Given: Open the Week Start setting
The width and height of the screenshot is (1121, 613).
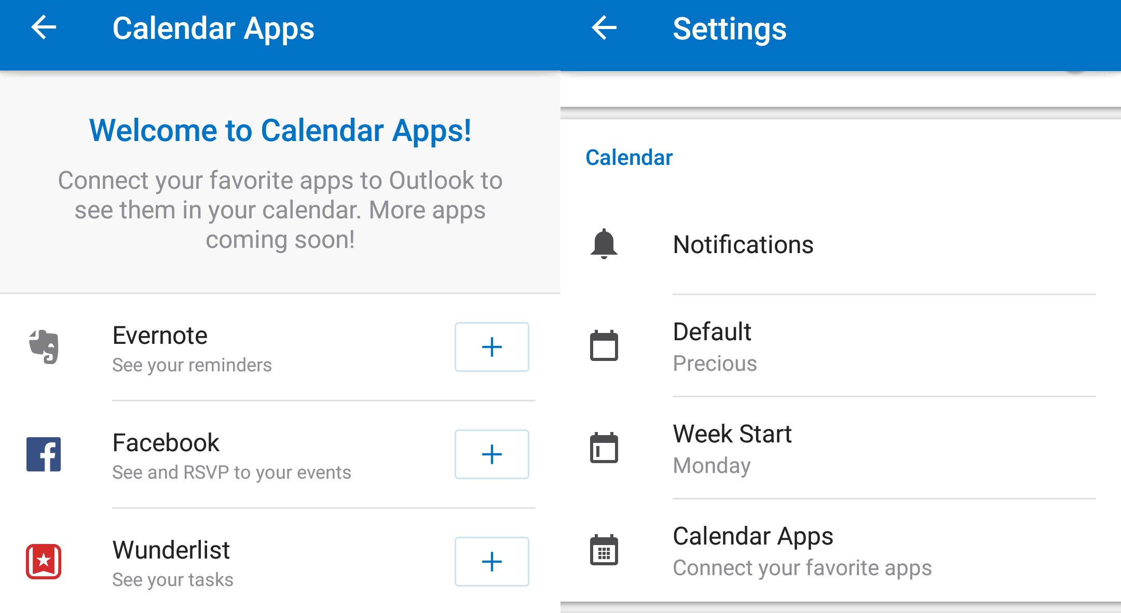Looking at the screenshot, I should [x=732, y=449].
